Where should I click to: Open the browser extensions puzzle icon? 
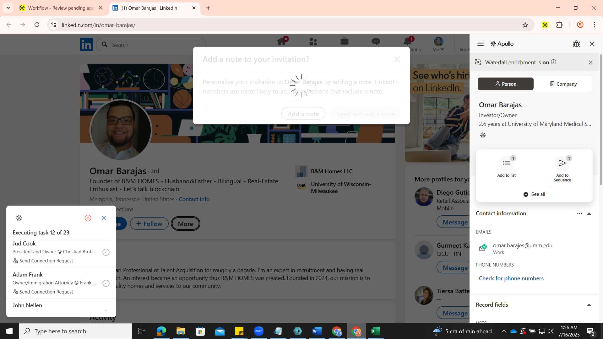click(559, 25)
